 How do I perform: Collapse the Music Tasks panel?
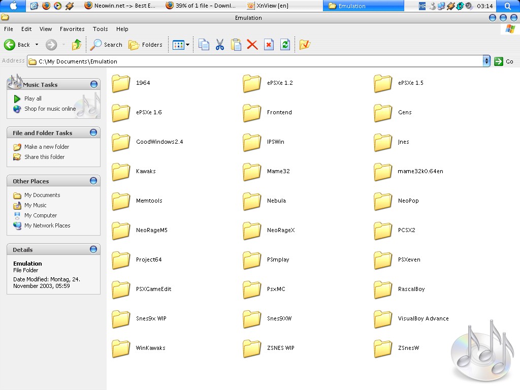point(93,84)
